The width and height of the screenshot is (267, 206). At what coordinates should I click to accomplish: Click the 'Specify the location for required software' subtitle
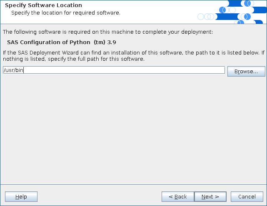[x=65, y=12]
